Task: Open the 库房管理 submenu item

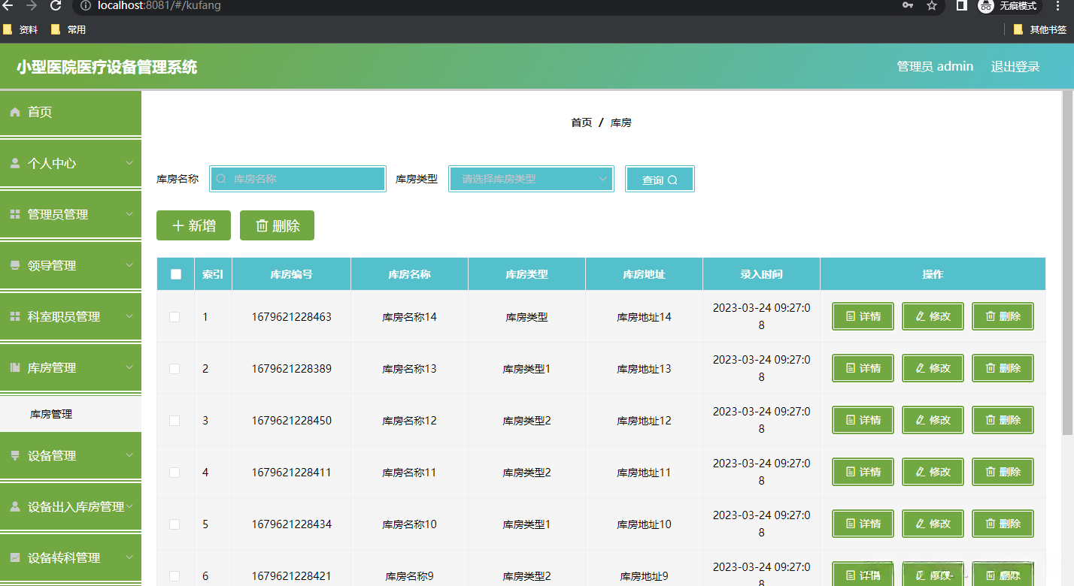Action: pos(51,414)
